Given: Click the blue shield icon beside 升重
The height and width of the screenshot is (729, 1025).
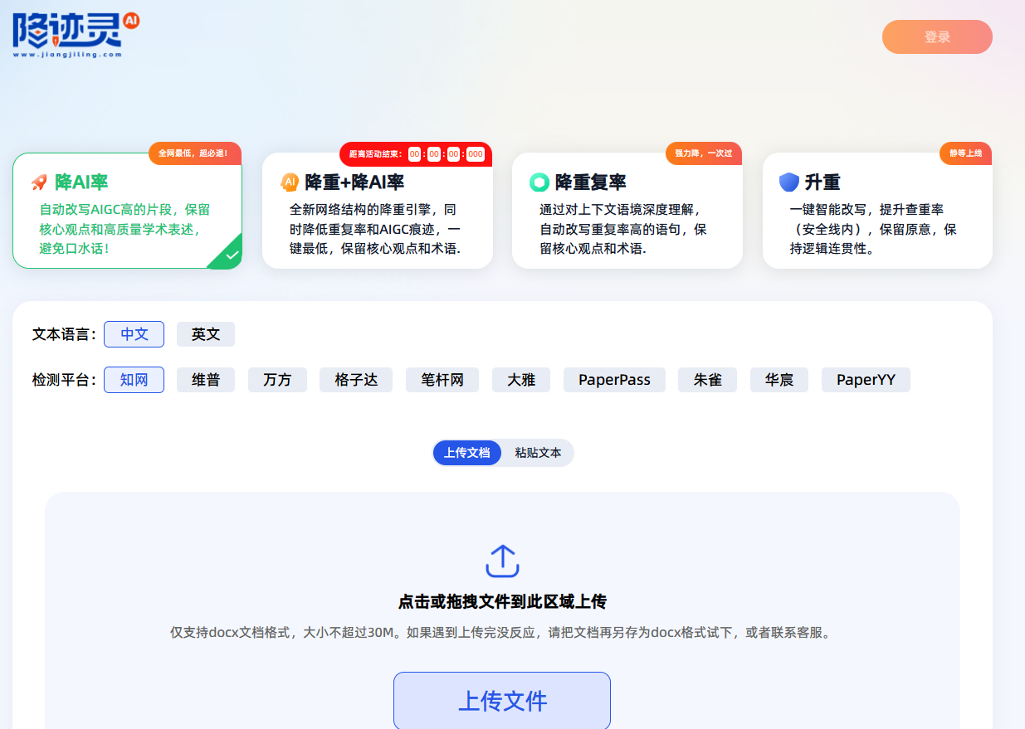Looking at the screenshot, I should tap(788, 182).
